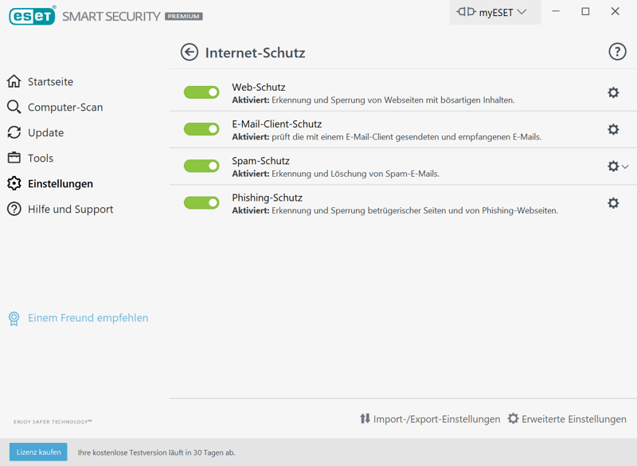Click the Einem Freund empfehlen ribbon icon
Screen dimensions: 637x466
click(14, 318)
